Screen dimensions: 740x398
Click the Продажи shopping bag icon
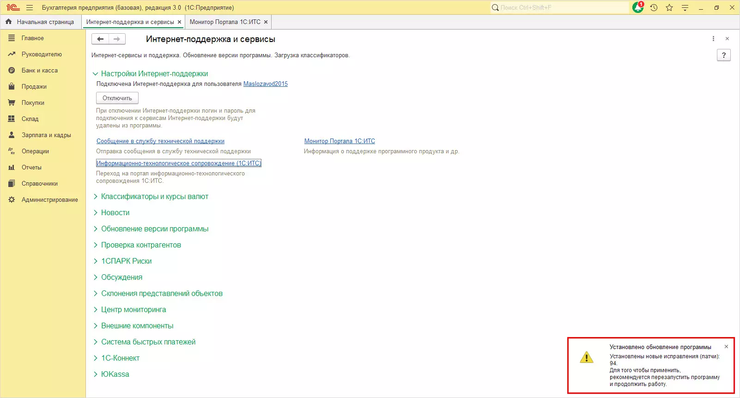click(12, 87)
